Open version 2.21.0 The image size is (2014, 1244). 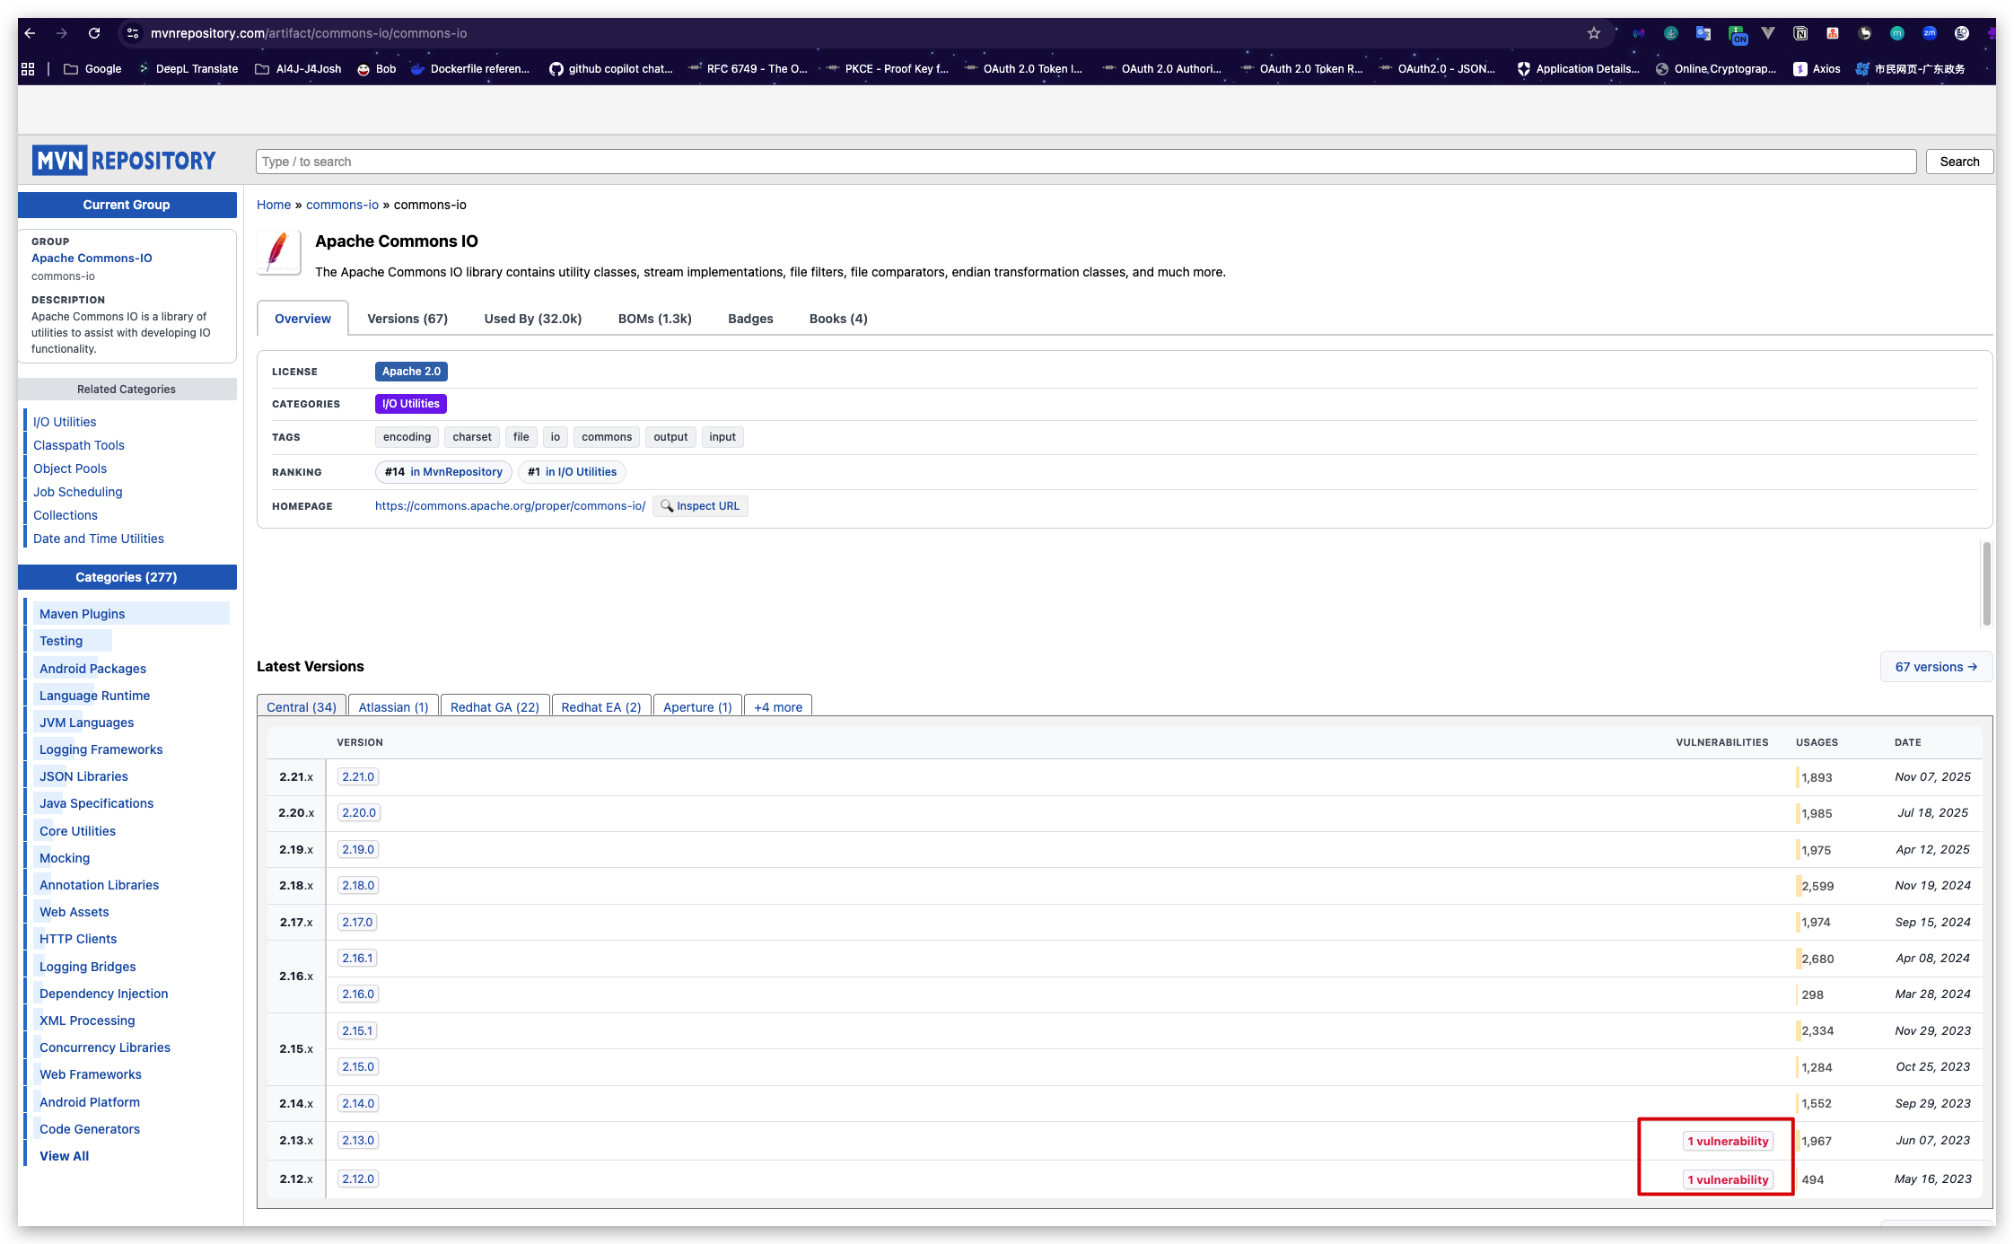pyautogui.click(x=358, y=776)
